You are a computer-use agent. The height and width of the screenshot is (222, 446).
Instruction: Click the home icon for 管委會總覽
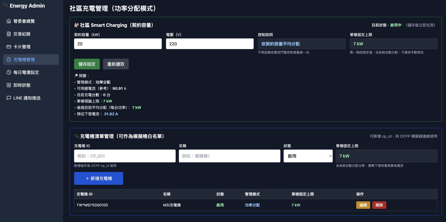pyautogui.click(x=9, y=21)
